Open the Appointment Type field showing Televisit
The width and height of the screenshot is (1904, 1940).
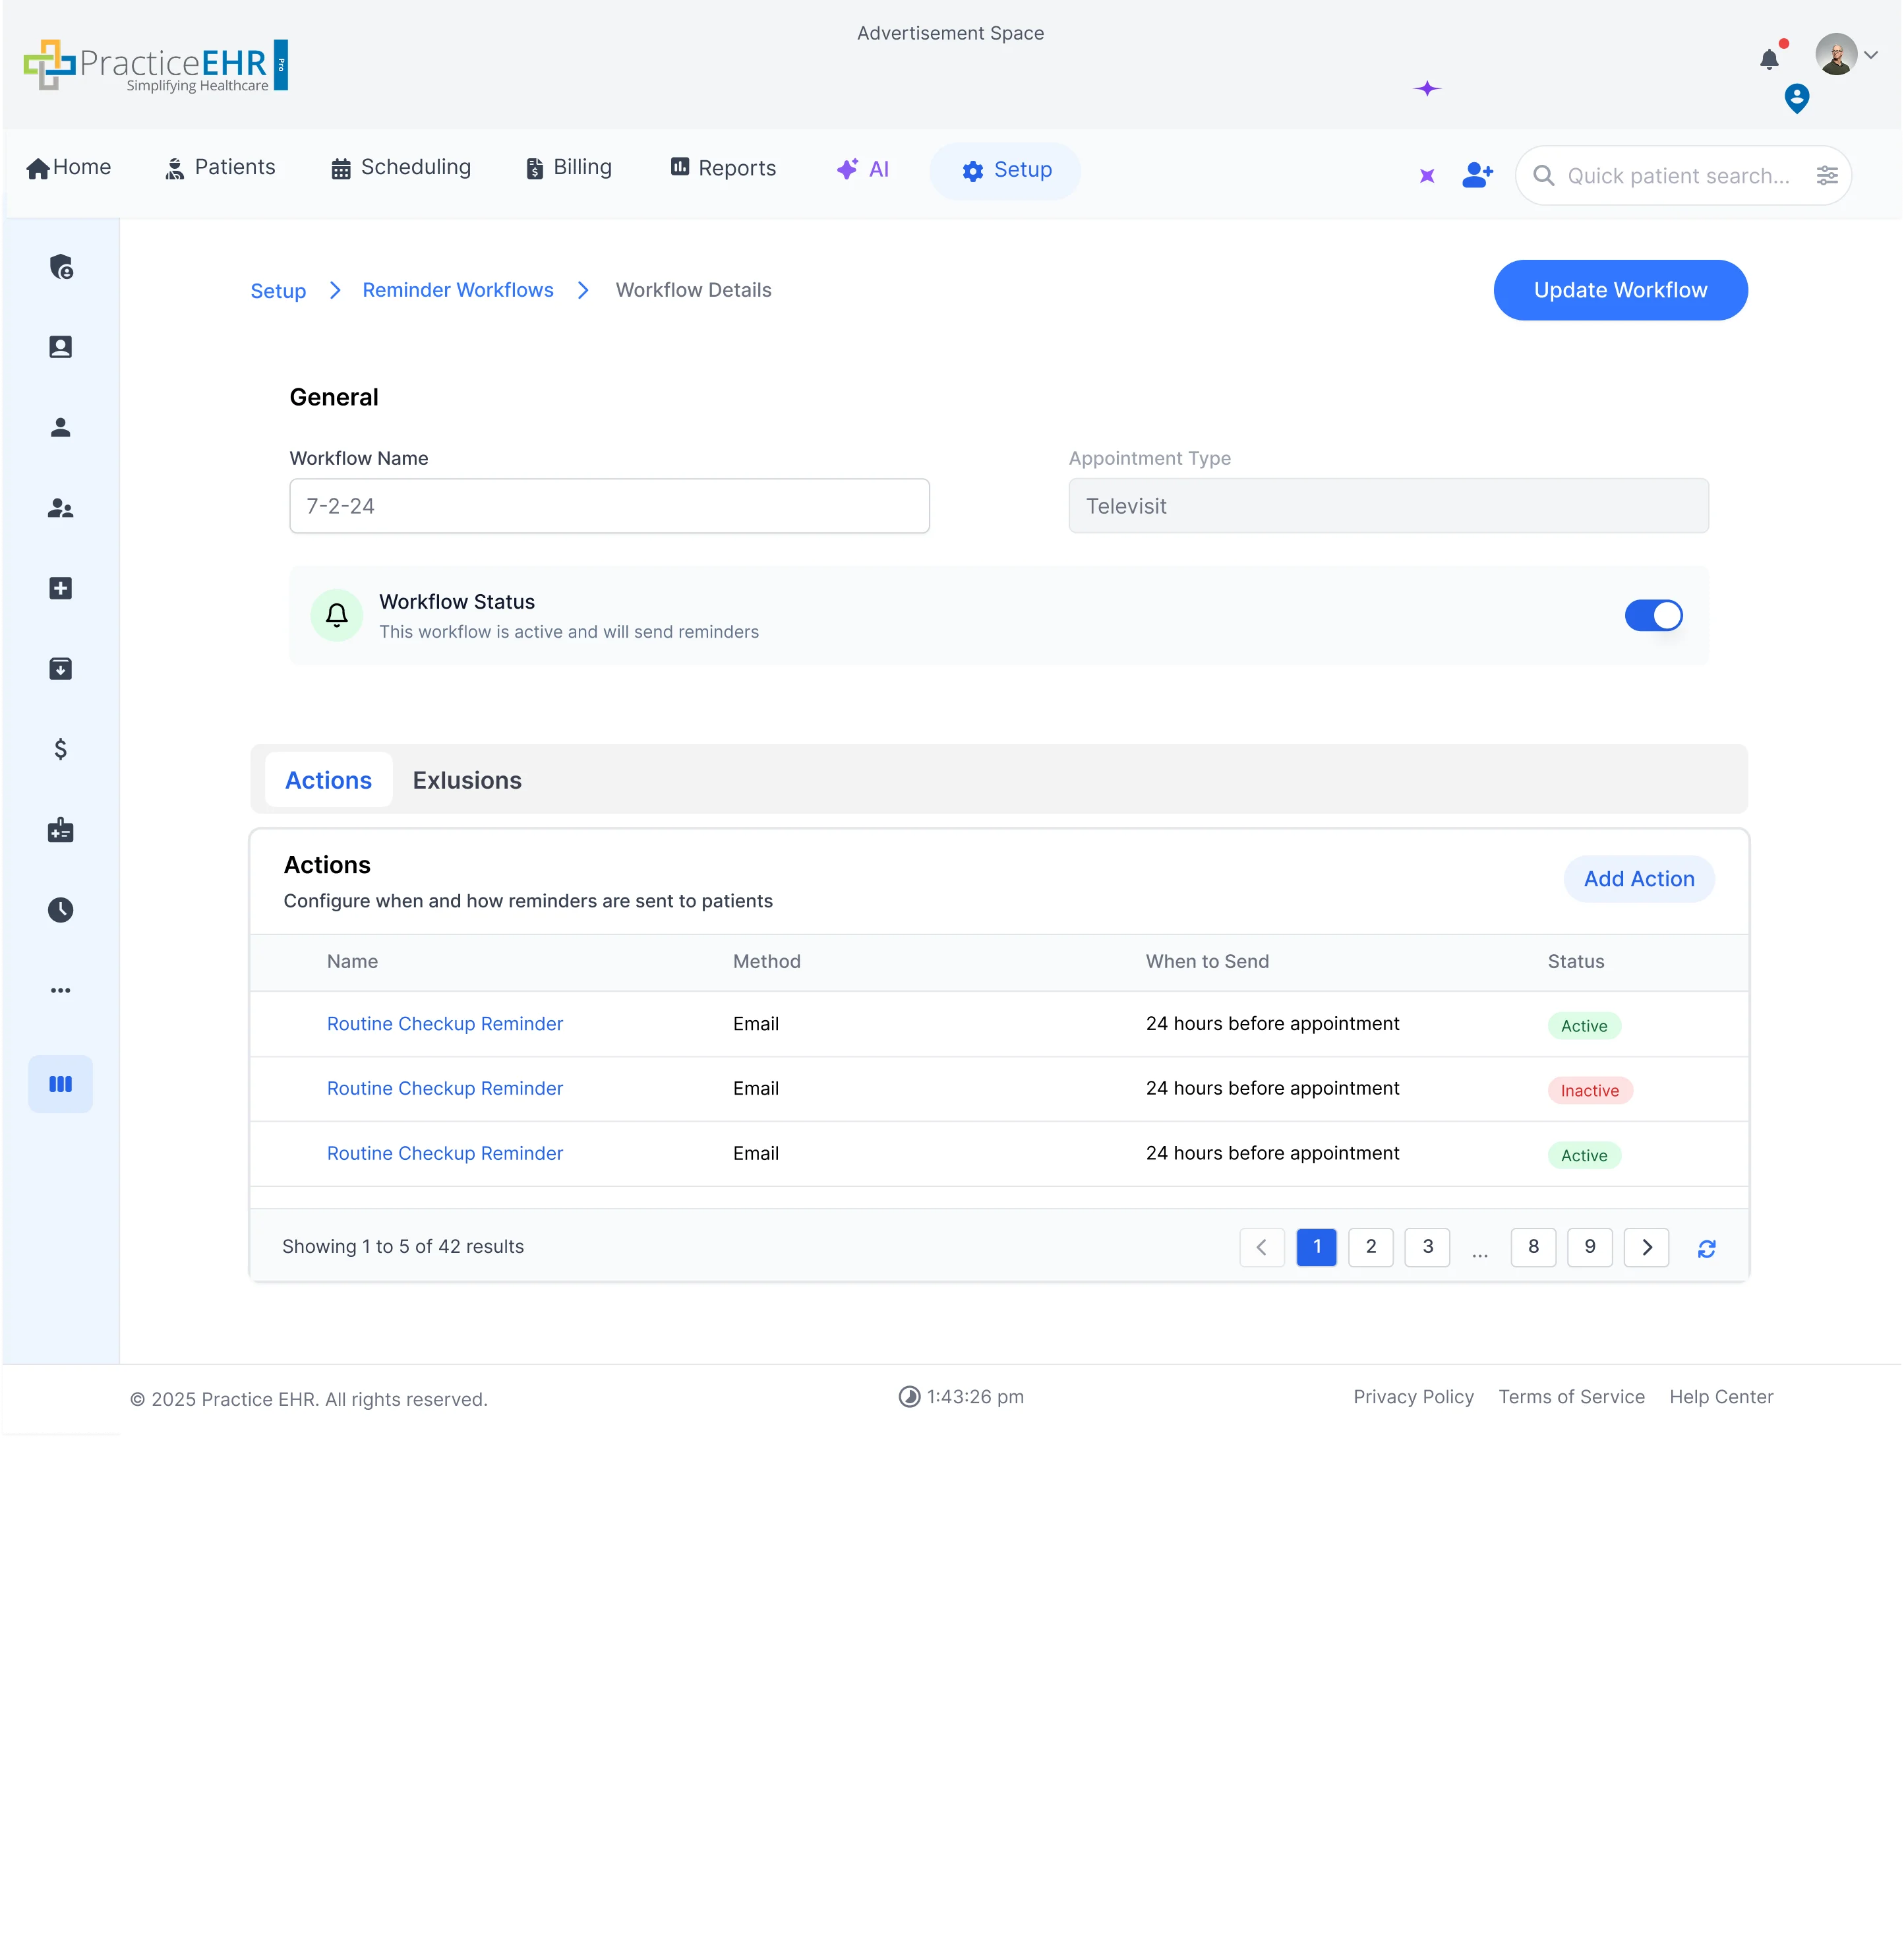tap(1388, 506)
